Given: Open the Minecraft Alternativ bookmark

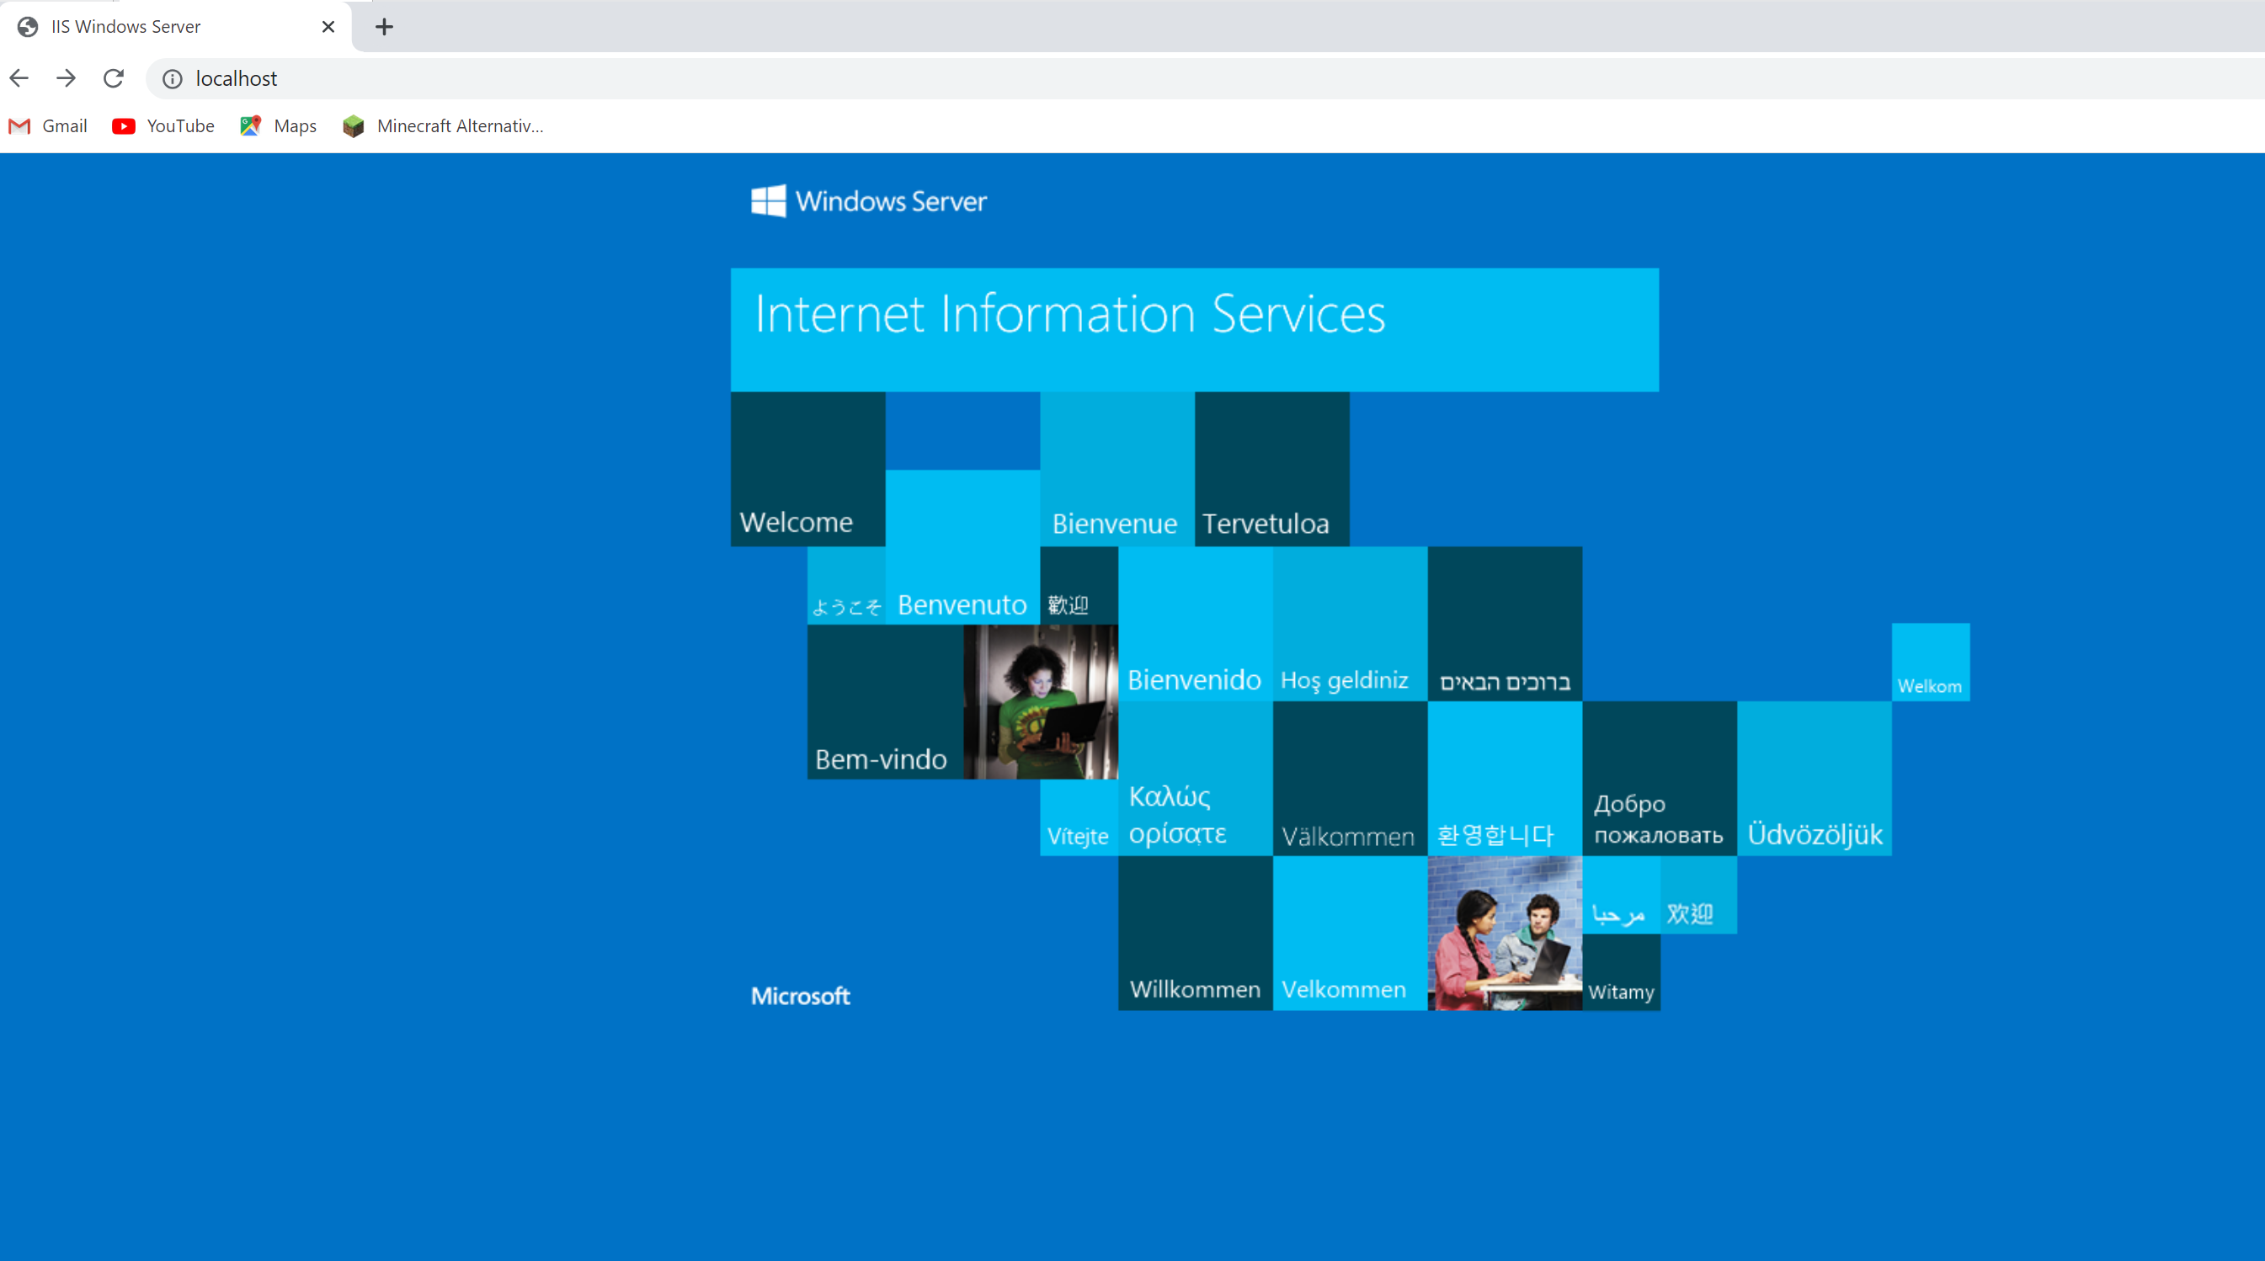Looking at the screenshot, I should pyautogui.click(x=443, y=125).
